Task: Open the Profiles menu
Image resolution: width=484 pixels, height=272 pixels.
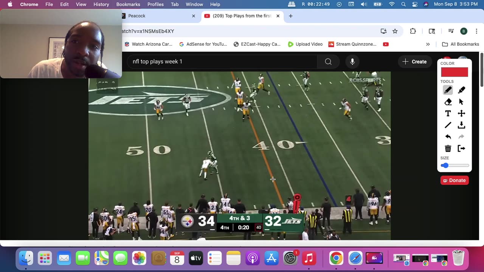Action: [155, 4]
